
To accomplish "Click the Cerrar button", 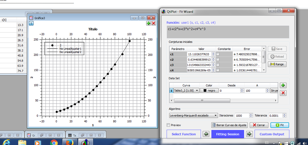I will tap(259, 125).
